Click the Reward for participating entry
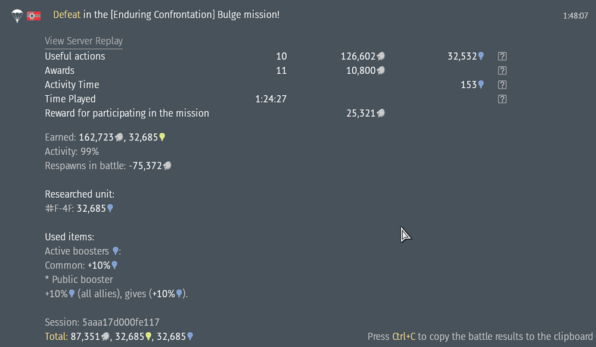Image resolution: width=596 pixels, height=347 pixels. click(127, 113)
